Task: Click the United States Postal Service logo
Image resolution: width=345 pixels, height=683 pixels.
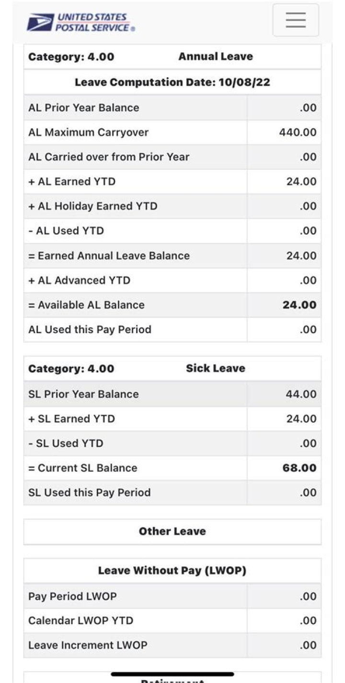Action: coord(80,23)
